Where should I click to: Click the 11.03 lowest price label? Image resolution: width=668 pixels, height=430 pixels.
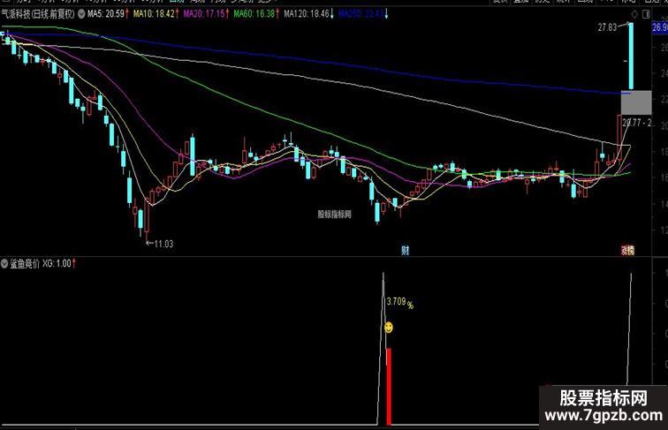coord(163,244)
